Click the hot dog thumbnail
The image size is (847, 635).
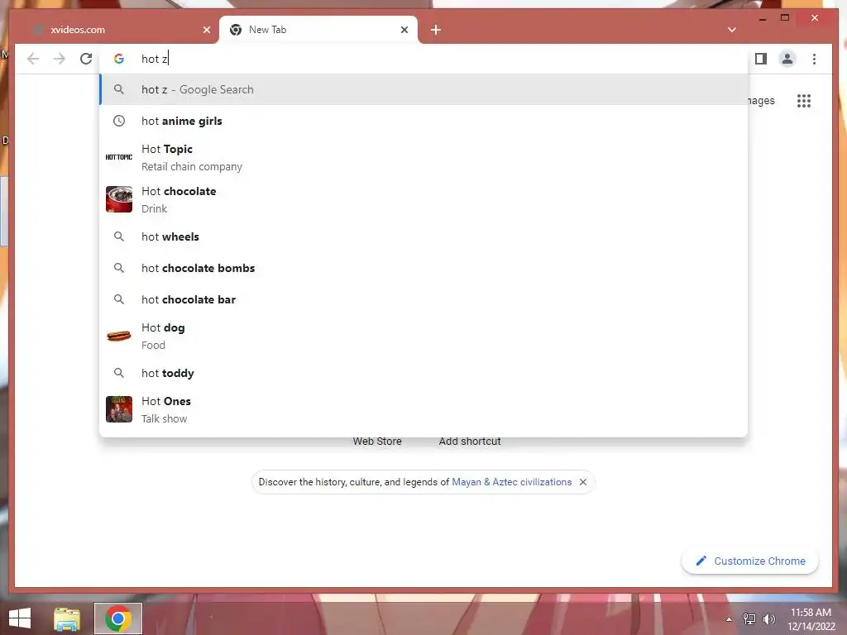pos(119,336)
